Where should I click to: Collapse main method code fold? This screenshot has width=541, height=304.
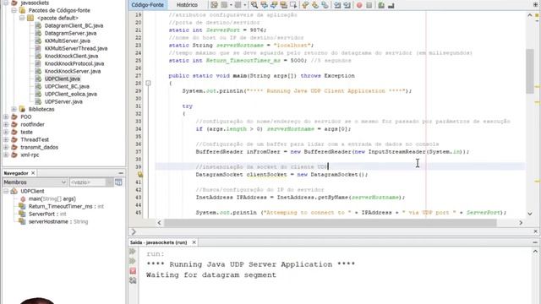148,83
